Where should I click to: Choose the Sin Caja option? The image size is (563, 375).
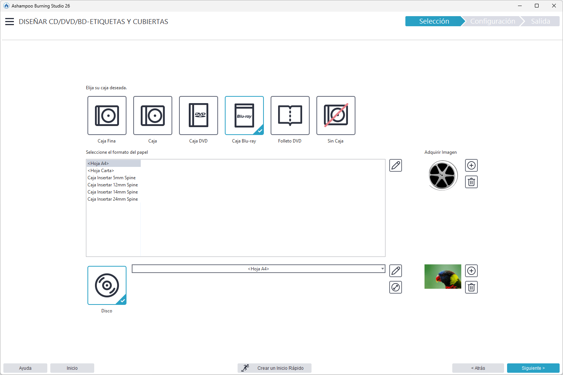(x=336, y=115)
